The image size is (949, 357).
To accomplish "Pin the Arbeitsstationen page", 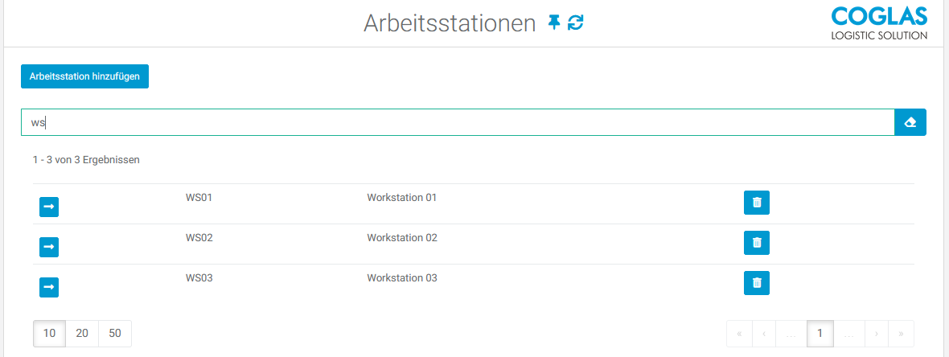I will pos(553,23).
